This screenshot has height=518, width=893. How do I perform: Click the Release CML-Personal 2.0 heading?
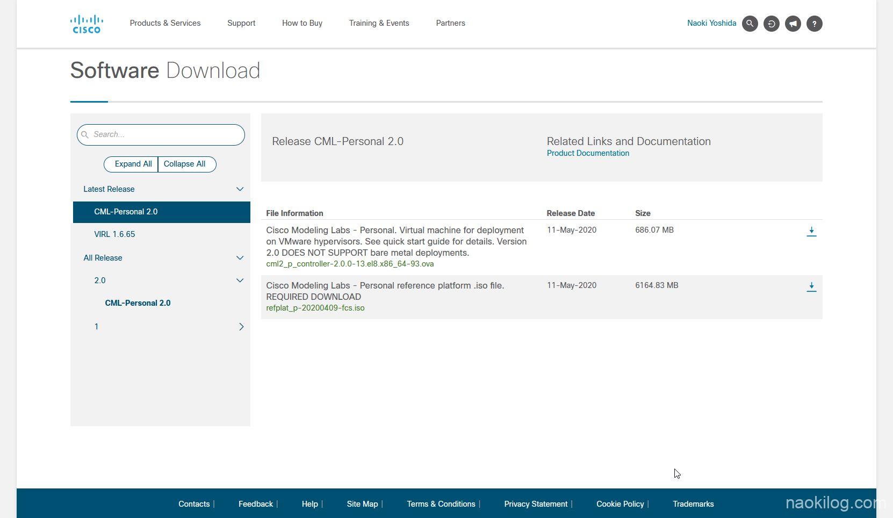pos(337,141)
